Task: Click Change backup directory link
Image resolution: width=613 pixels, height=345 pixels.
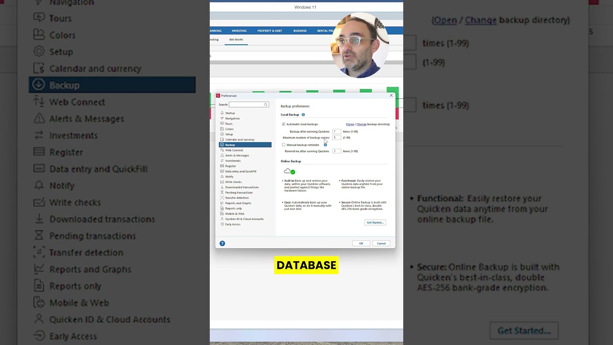Action: pyautogui.click(x=361, y=124)
